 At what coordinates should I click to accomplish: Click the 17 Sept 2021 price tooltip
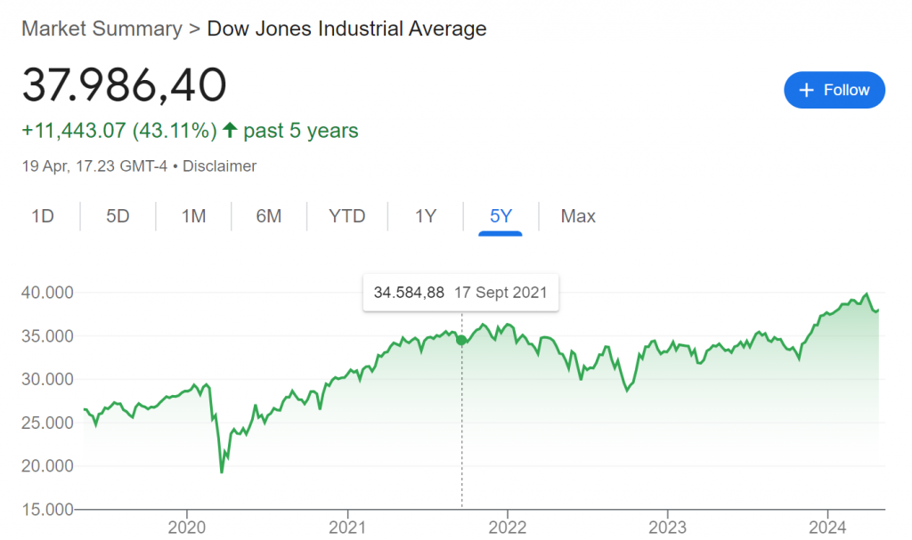pyautogui.click(x=460, y=293)
